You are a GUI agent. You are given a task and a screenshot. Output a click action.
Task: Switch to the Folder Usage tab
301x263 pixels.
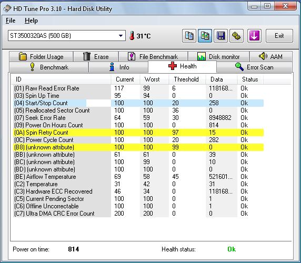(x=41, y=57)
